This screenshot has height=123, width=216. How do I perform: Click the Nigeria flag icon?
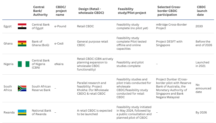click(24, 64)
